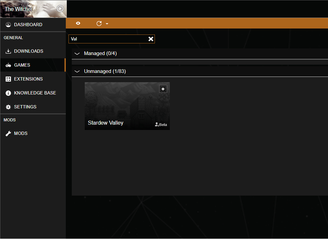This screenshot has height=239, width=328.
Task: Click the Knowledge Base info icon
Action: pyautogui.click(x=8, y=93)
